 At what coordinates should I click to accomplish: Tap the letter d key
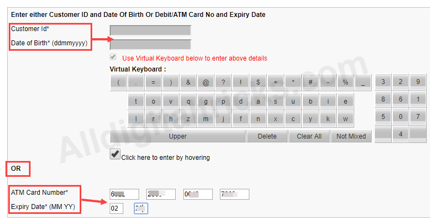[241, 101]
